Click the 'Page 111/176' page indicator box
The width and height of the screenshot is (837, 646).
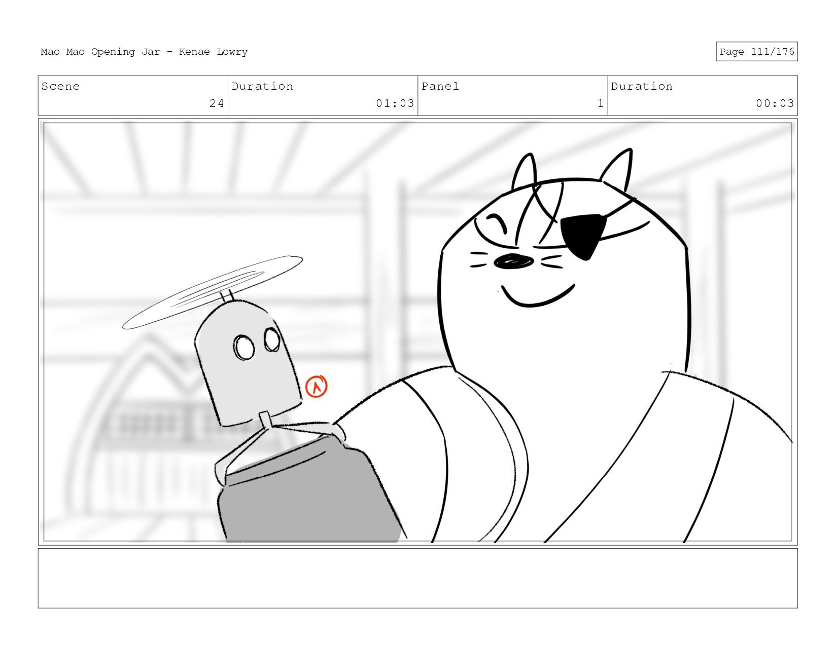click(x=756, y=52)
